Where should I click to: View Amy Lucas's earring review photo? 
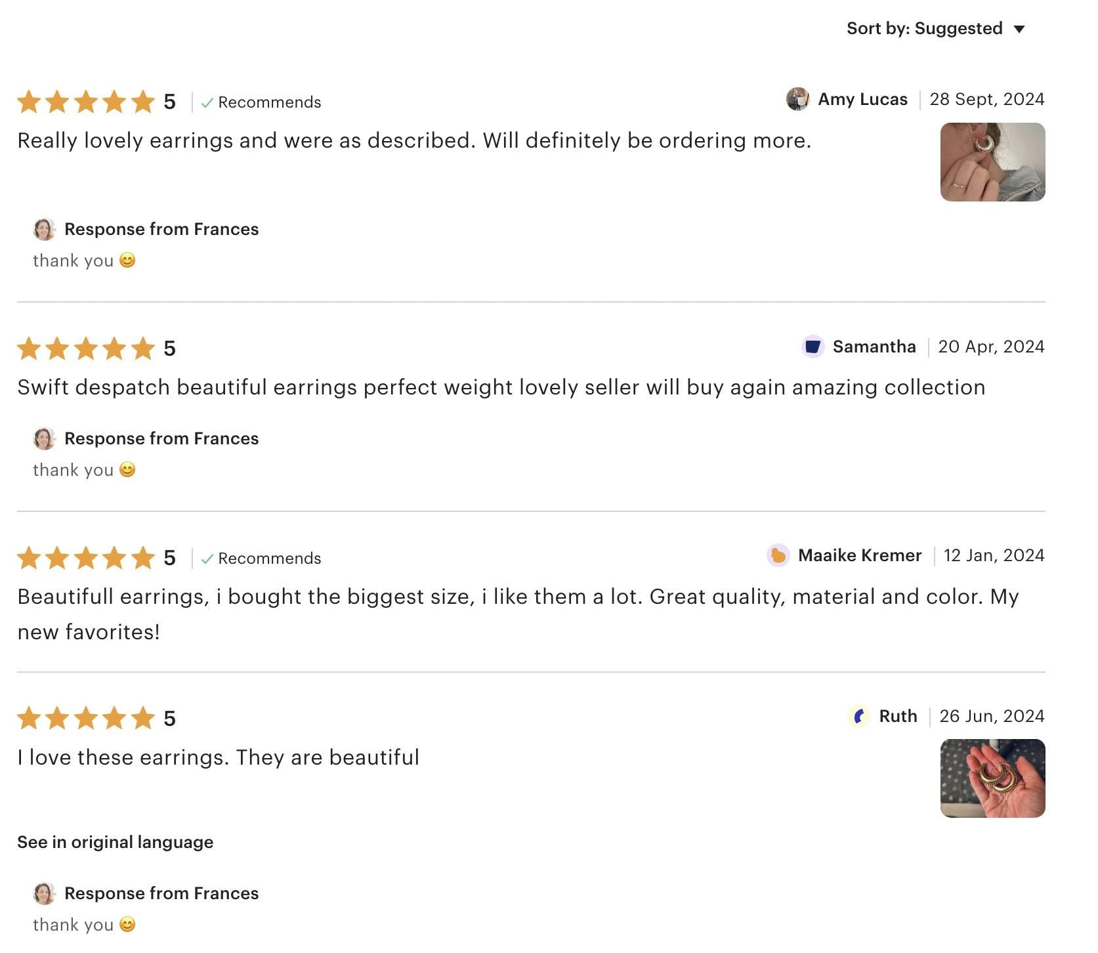click(992, 162)
